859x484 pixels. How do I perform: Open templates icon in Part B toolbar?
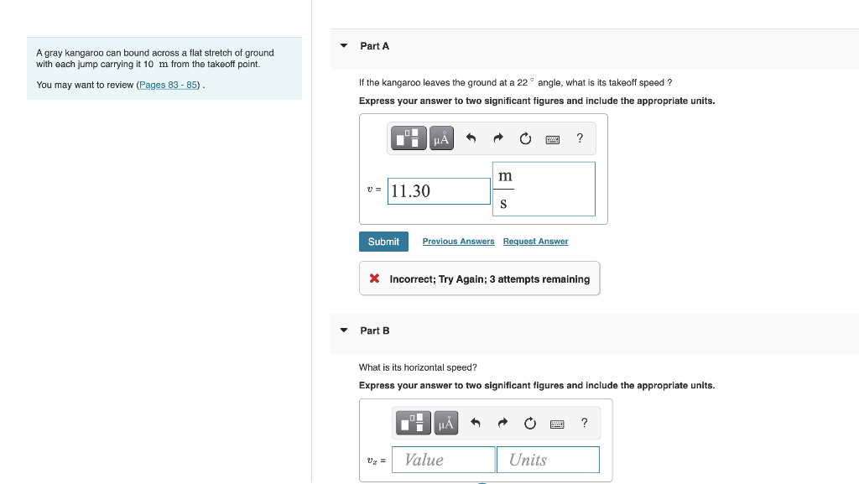pos(413,423)
